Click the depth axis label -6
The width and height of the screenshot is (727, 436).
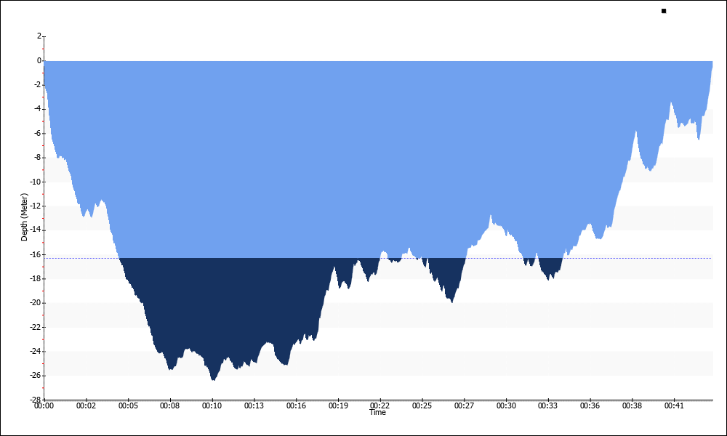[38, 133]
